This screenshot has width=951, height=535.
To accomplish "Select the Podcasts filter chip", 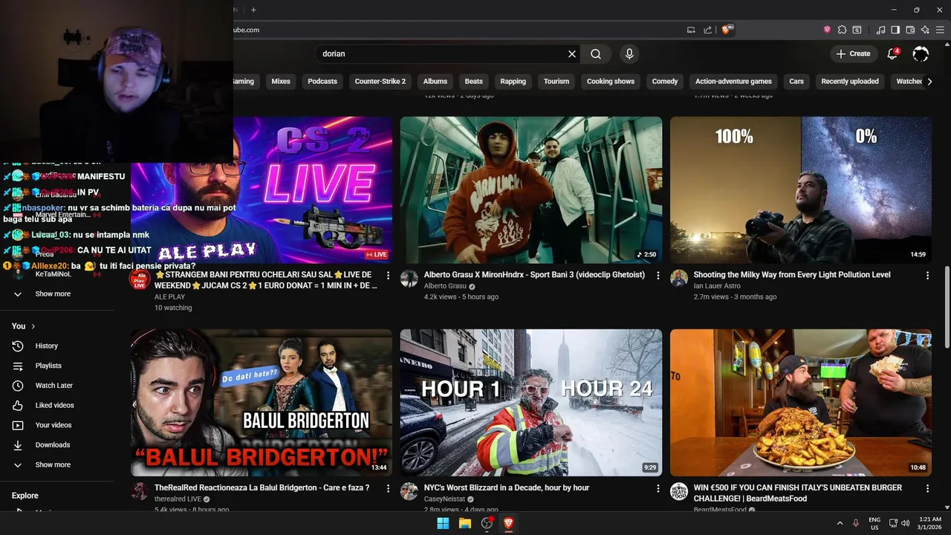I will 322,82.
